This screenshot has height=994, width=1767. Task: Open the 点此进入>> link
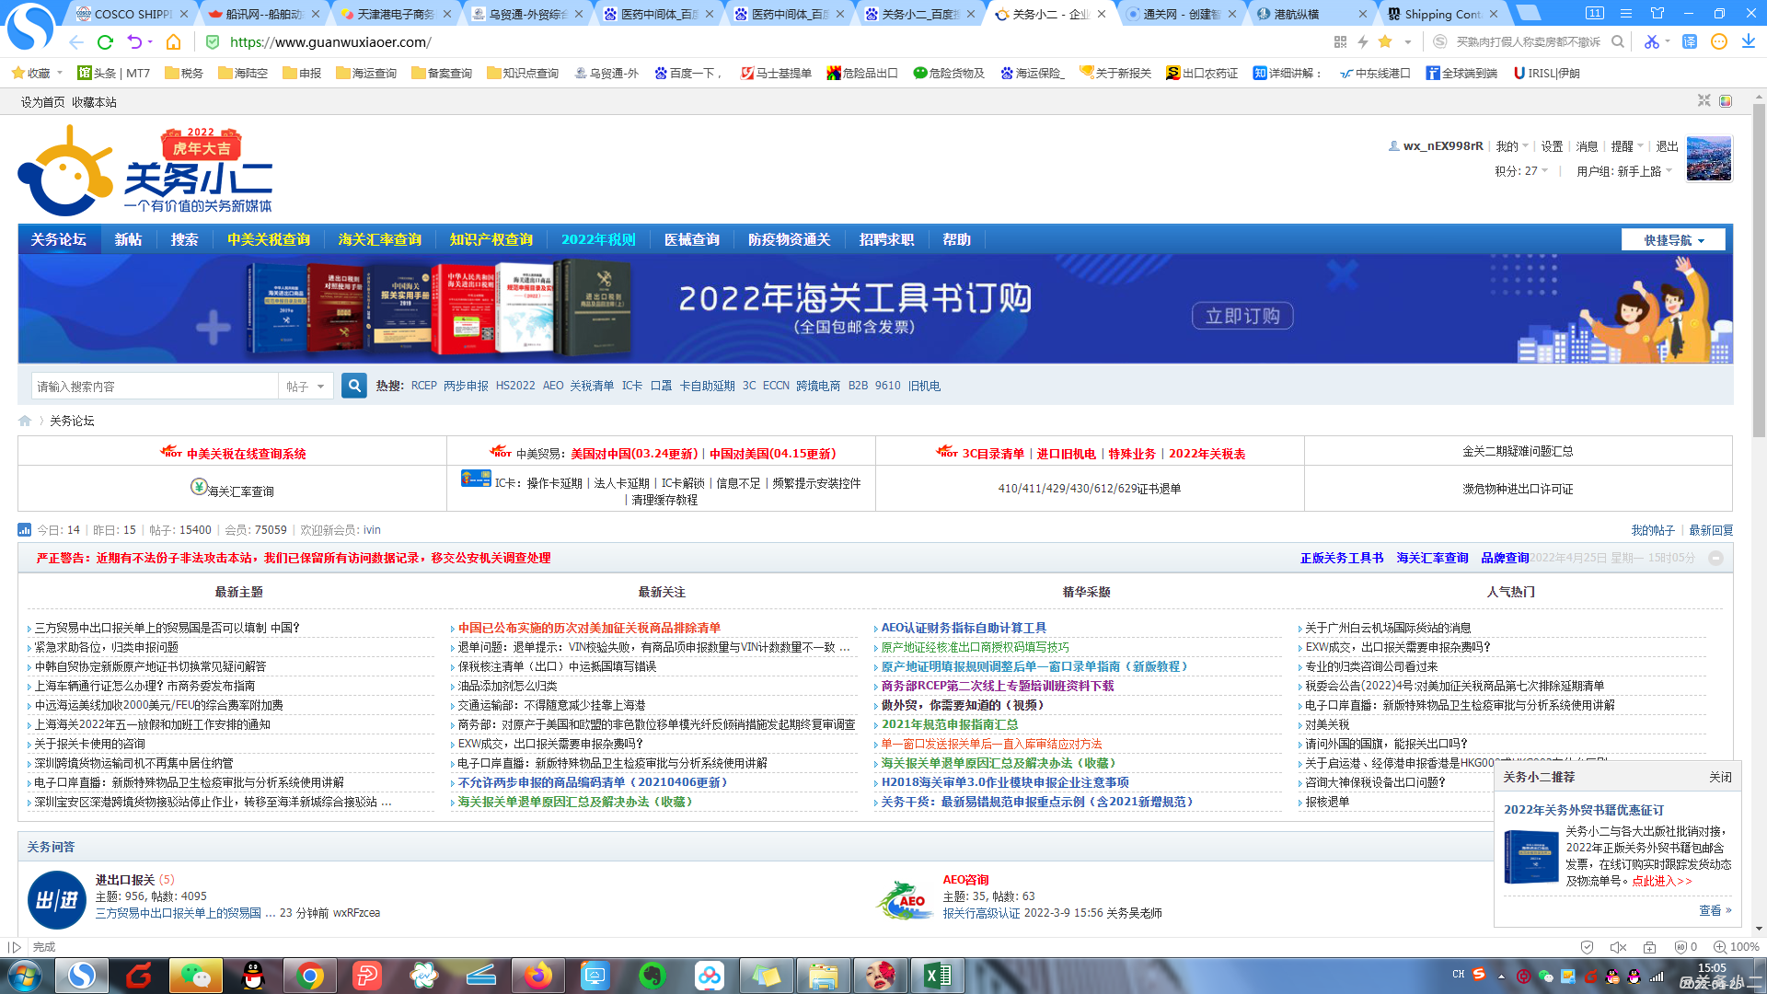click(1662, 881)
